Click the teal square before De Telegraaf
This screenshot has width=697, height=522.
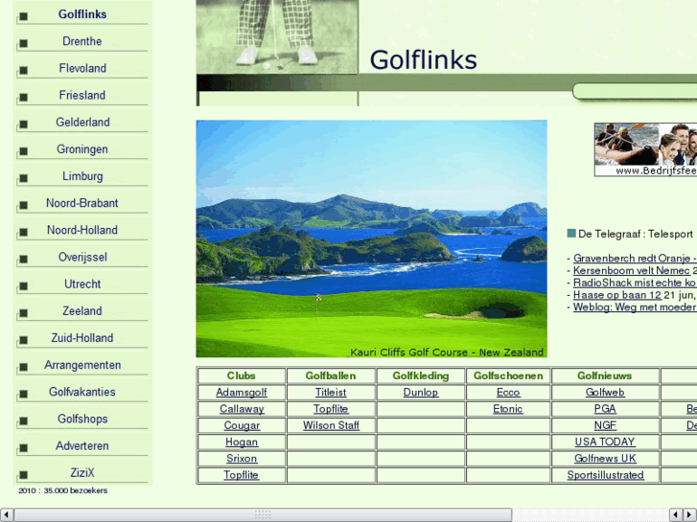[x=571, y=234]
